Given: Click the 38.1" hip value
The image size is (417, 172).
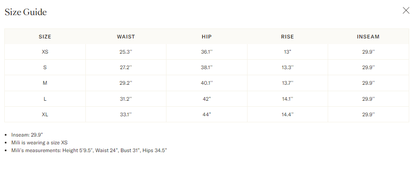Looking at the screenshot, I should tap(207, 67).
